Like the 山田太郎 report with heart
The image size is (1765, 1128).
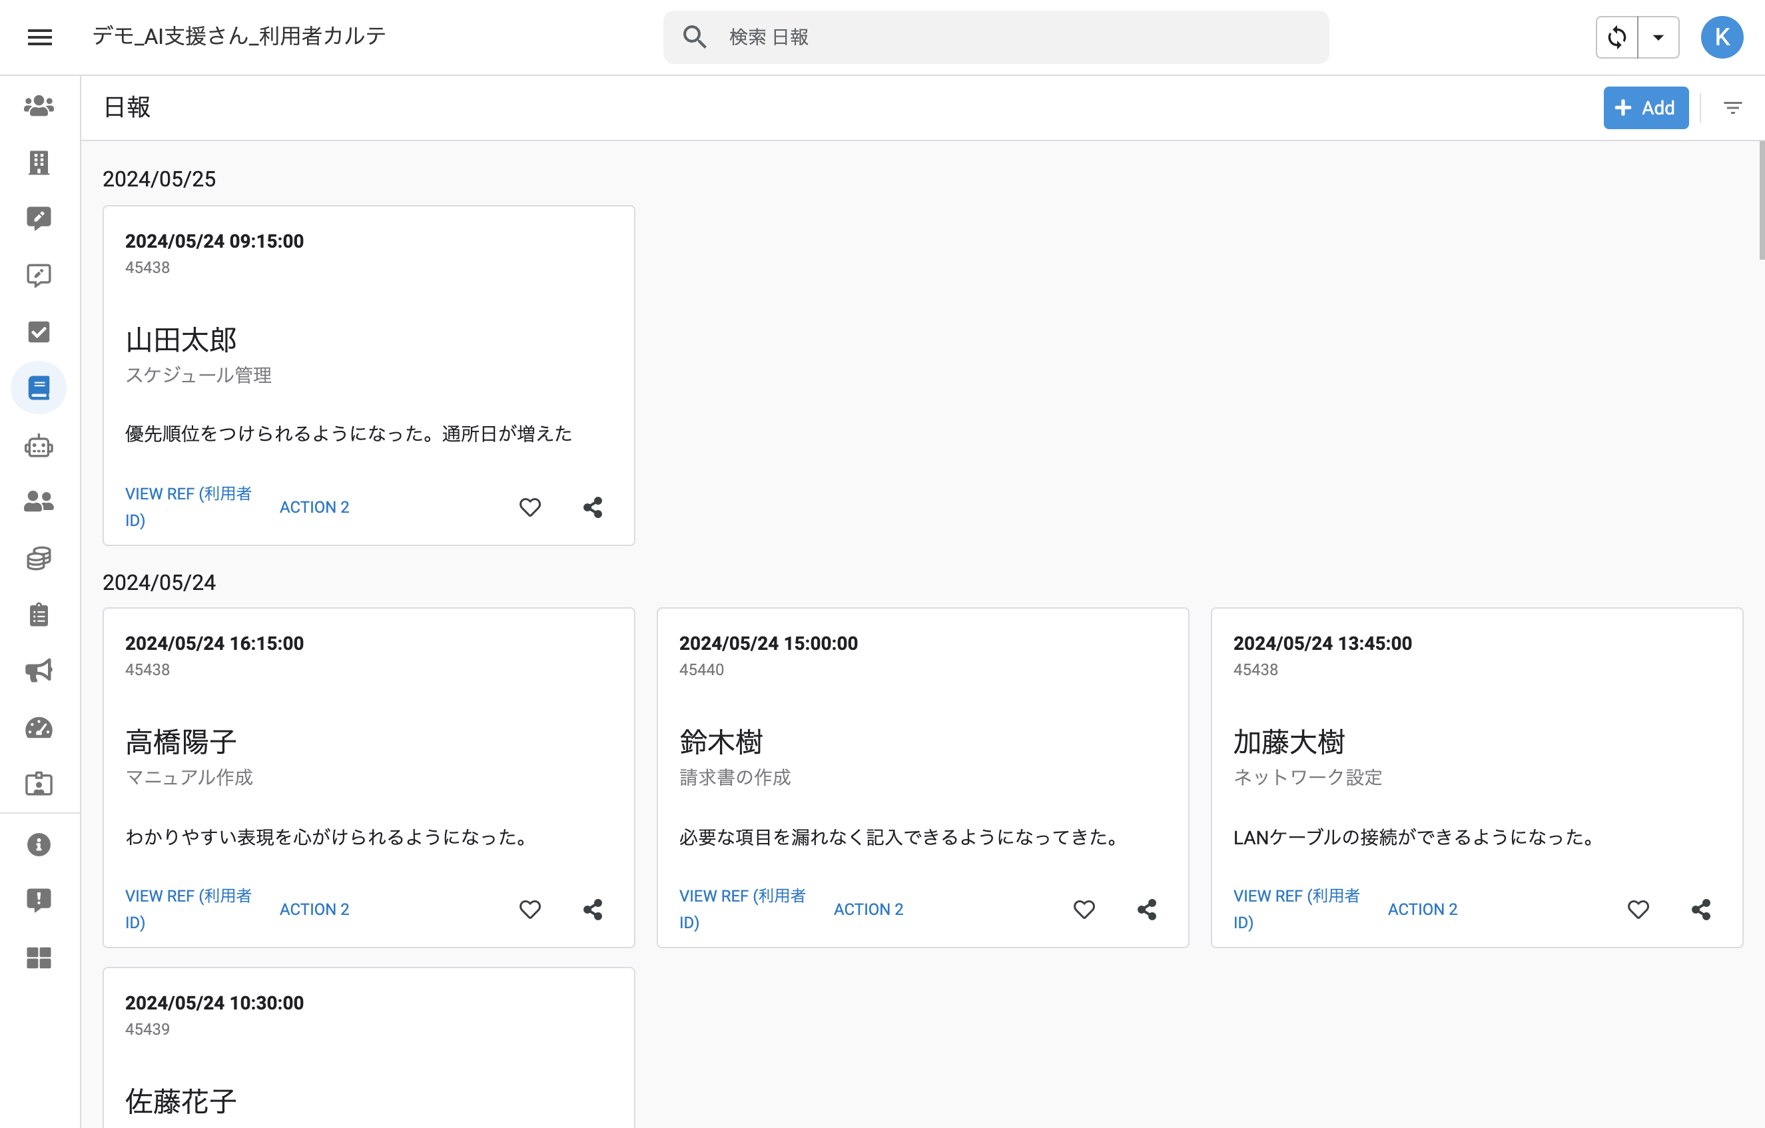(530, 507)
